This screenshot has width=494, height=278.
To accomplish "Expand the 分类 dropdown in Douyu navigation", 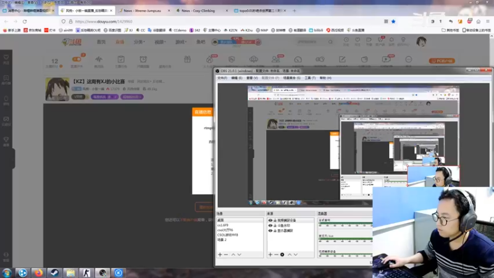I will pyautogui.click(x=139, y=42).
